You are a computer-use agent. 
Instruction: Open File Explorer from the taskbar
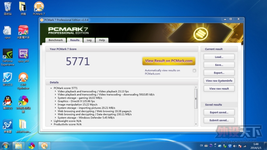(x=19, y=146)
